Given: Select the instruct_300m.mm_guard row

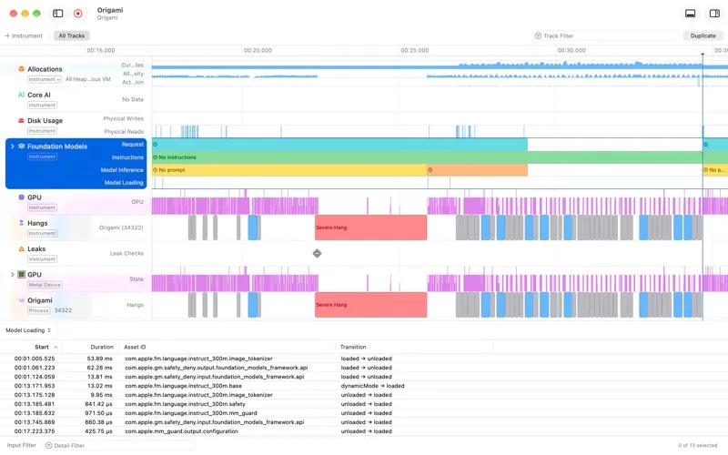Looking at the screenshot, I should (x=364, y=413).
